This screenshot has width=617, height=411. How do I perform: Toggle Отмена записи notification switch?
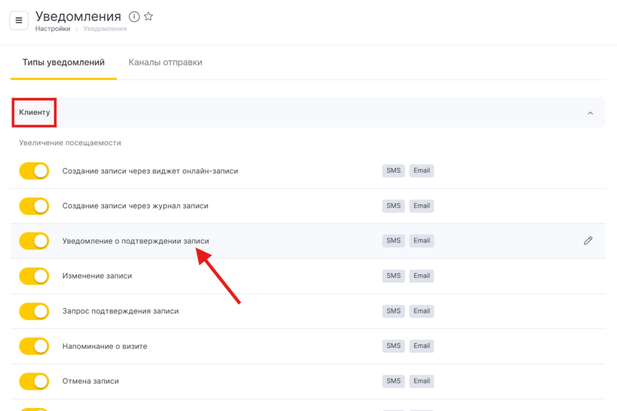pyautogui.click(x=34, y=381)
